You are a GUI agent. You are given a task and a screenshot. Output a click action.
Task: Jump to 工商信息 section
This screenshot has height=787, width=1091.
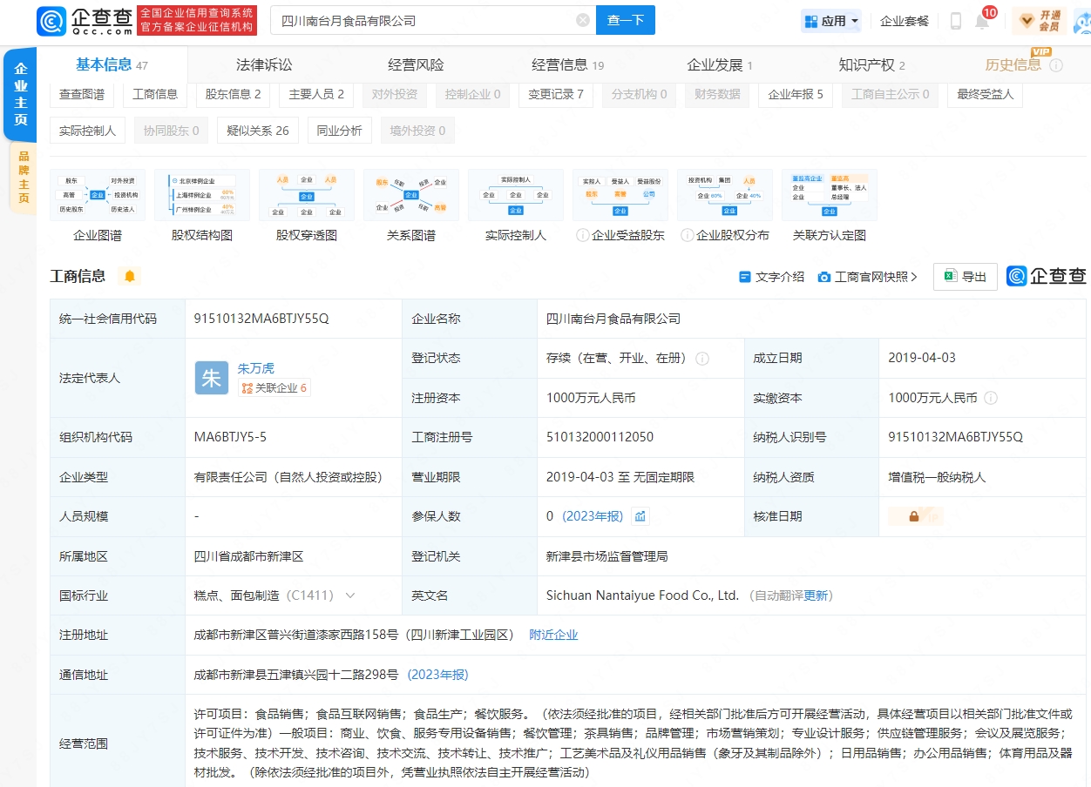(x=154, y=94)
